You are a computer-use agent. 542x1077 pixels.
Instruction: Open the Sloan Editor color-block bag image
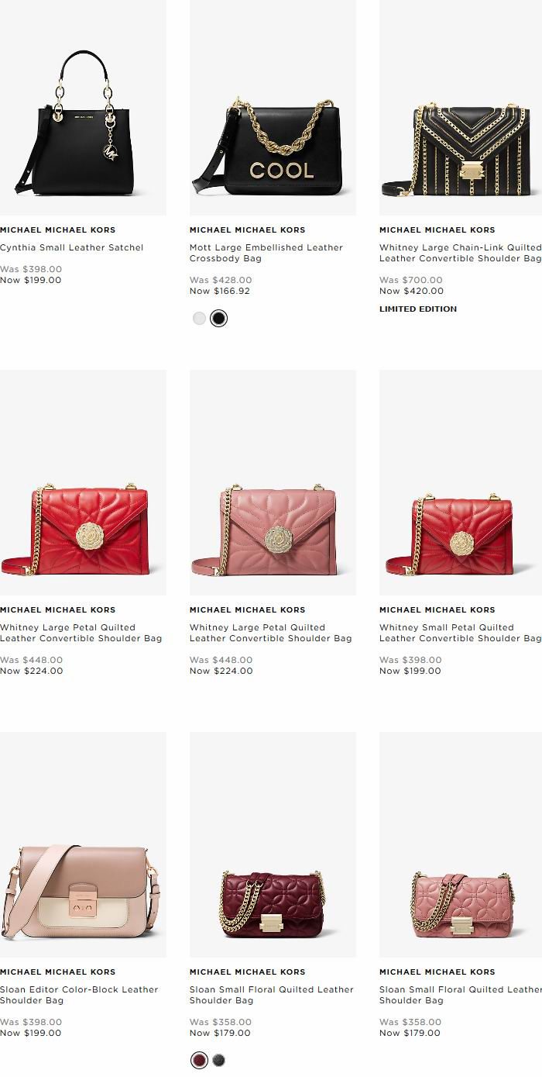pyautogui.click(x=83, y=844)
